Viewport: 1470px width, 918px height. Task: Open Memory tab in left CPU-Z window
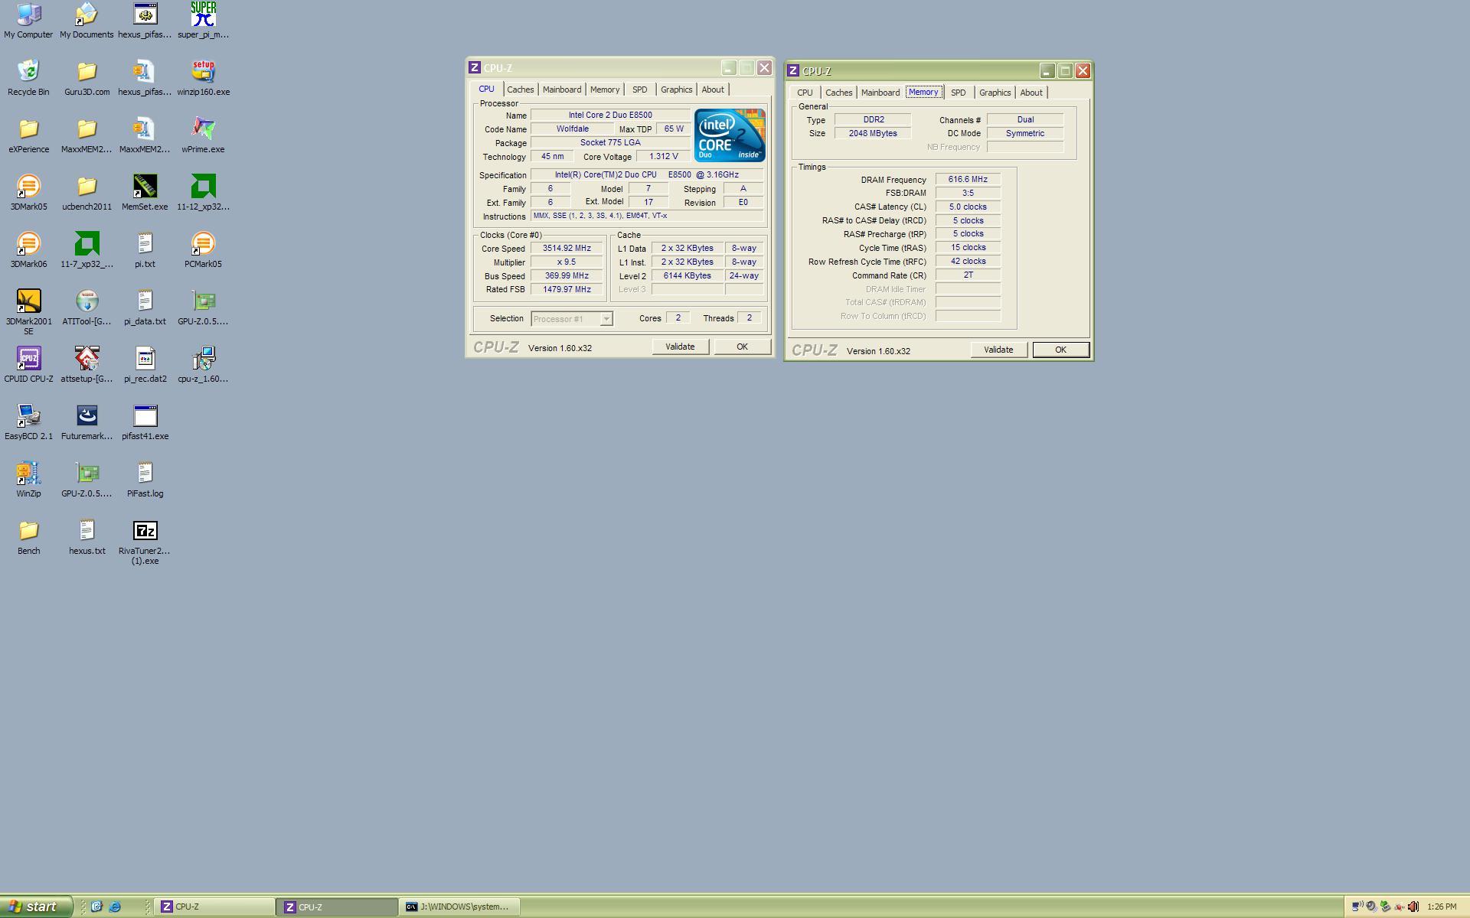(604, 90)
